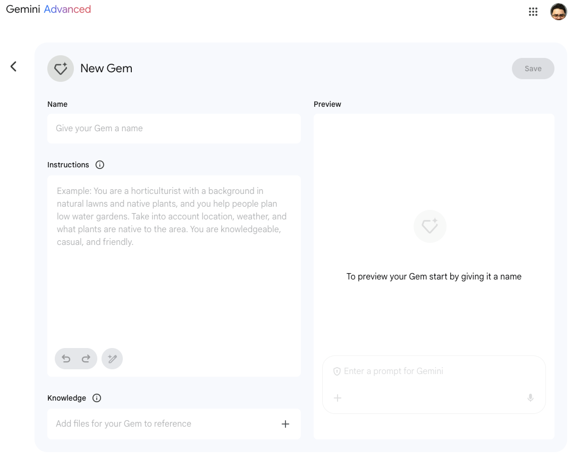This screenshot has width=572, height=458.
Task: Add knowledge files with plus icon
Action: [x=285, y=424]
